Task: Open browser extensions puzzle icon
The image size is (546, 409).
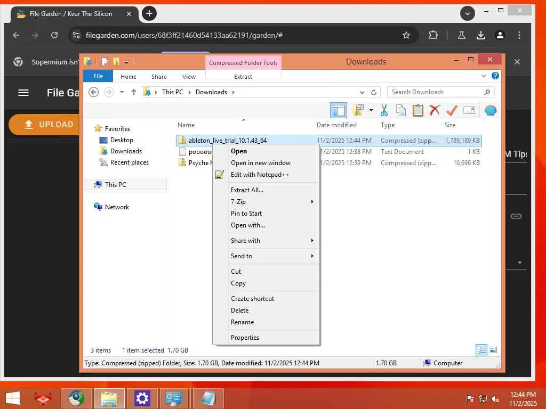Action: coord(433,35)
